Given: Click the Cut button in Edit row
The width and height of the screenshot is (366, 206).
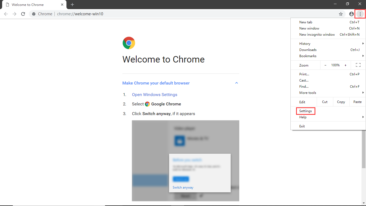Looking at the screenshot, I should [325, 102].
